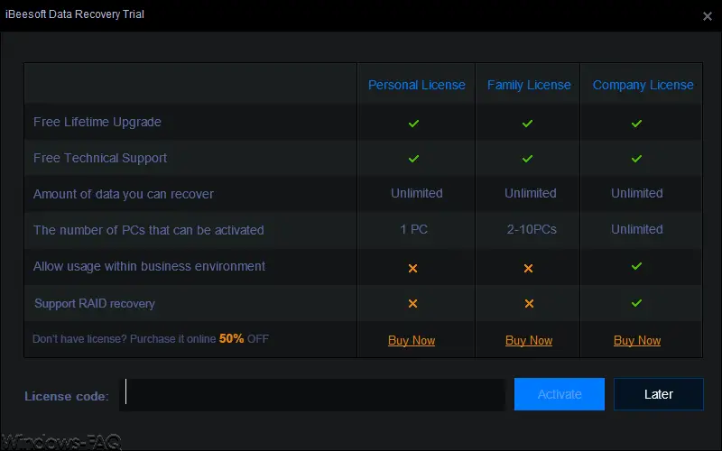
Task: Click the 2-10PCs cell
Action: pos(532,229)
